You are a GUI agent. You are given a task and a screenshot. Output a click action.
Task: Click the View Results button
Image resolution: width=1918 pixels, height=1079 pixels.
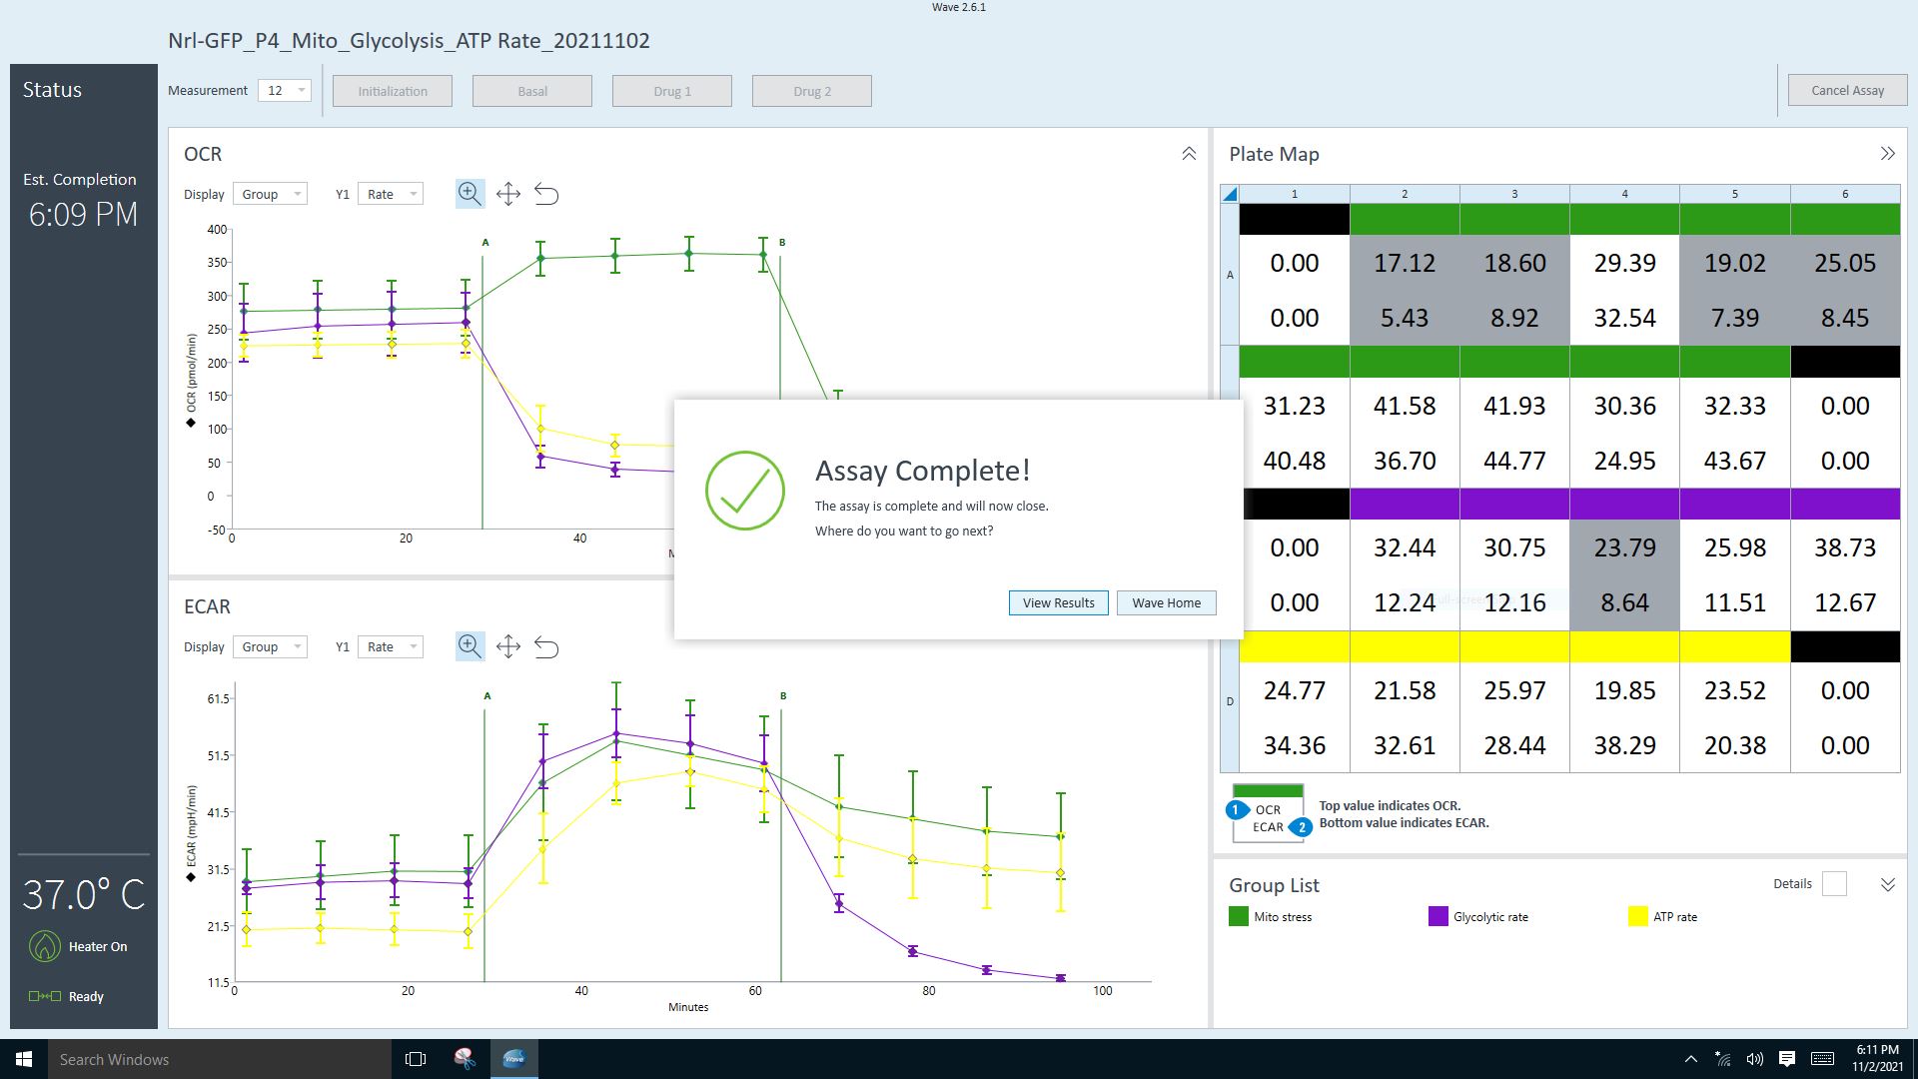(x=1058, y=602)
